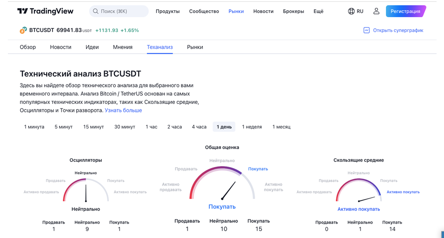Open the Сообщество menu
This screenshot has width=444, height=238.
[x=204, y=11]
